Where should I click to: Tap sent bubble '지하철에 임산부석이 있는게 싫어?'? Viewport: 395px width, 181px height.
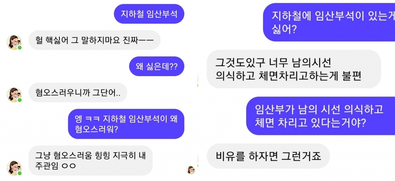coord(329,22)
